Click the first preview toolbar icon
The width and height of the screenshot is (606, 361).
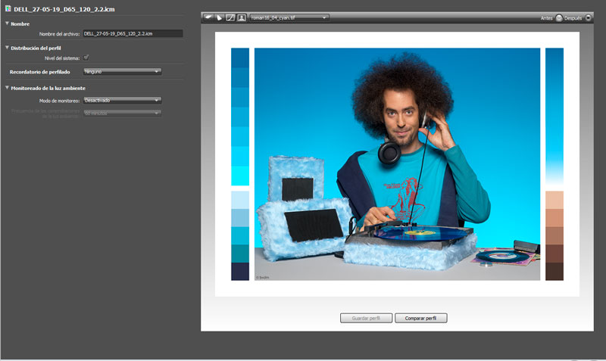coord(208,17)
